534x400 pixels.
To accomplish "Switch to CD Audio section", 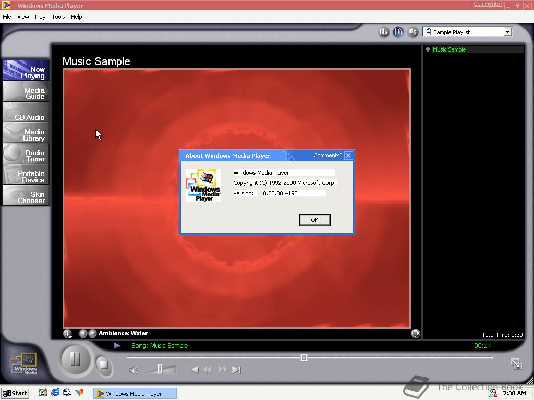I will click(x=26, y=113).
